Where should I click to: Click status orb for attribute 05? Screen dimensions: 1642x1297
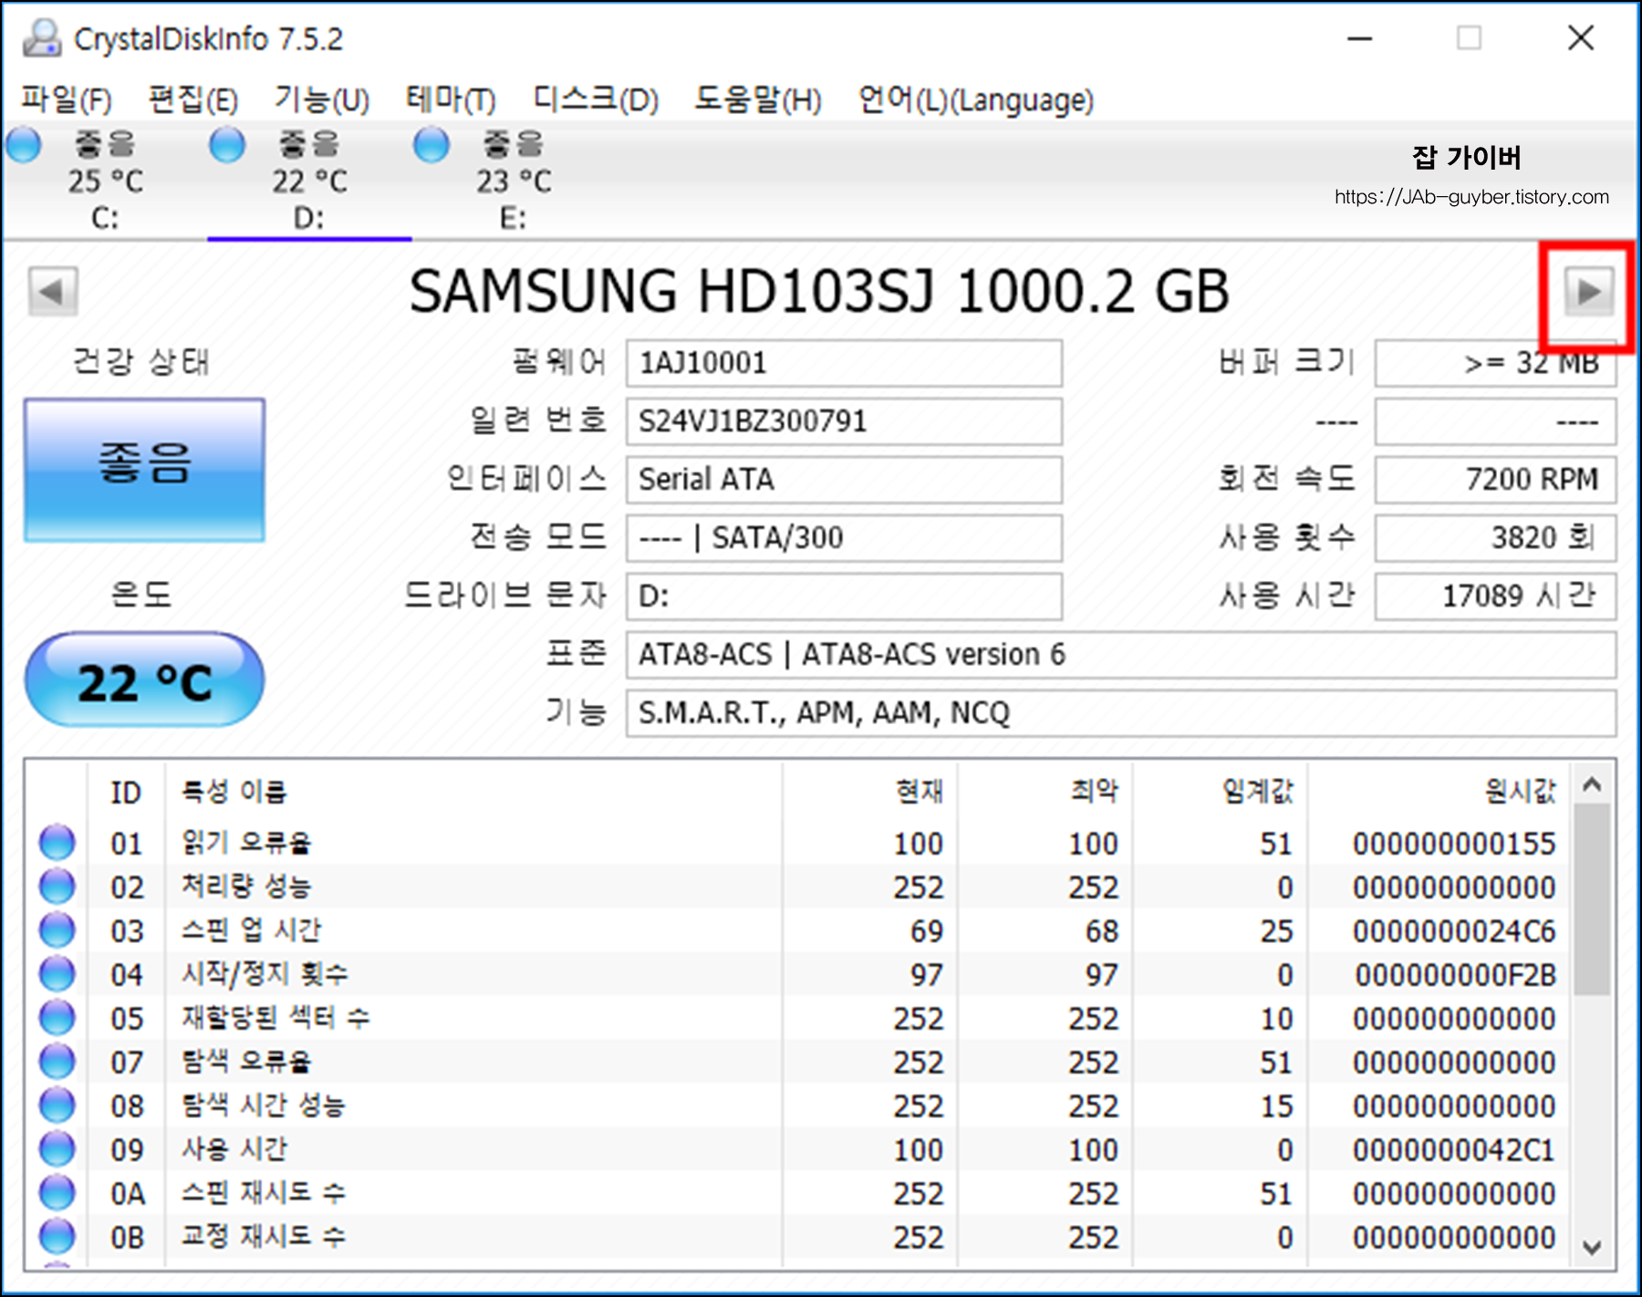pyautogui.click(x=57, y=1017)
